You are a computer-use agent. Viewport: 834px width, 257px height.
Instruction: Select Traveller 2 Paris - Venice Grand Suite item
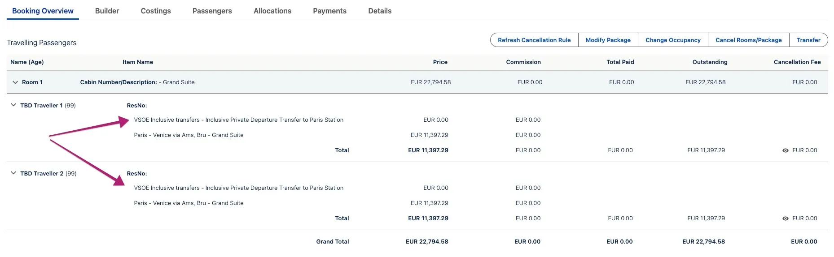pyautogui.click(x=189, y=203)
